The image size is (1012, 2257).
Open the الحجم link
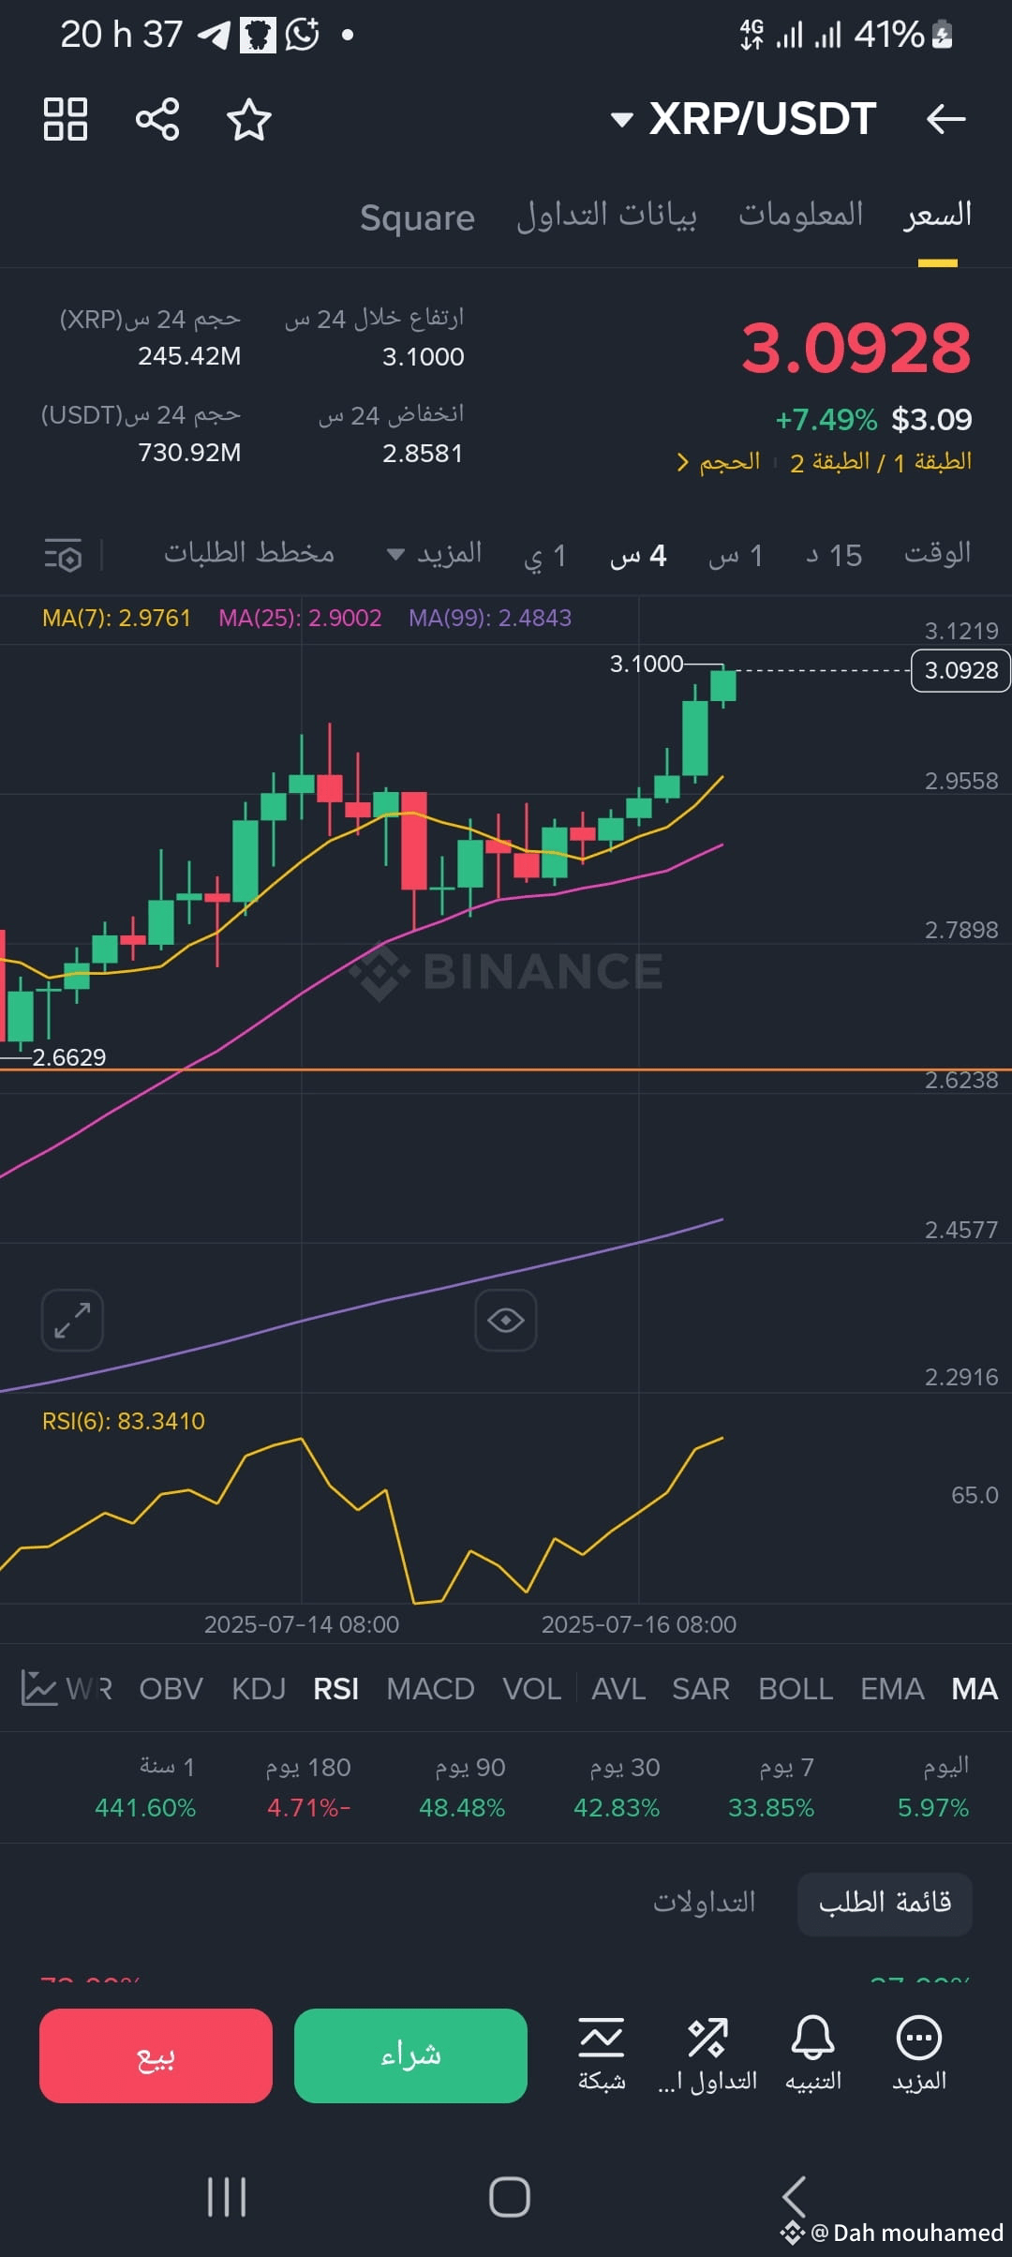[719, 462]
